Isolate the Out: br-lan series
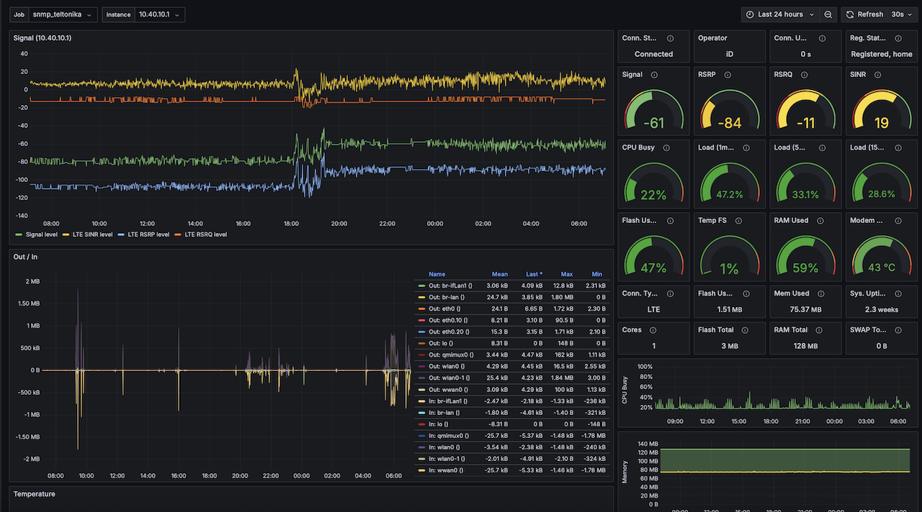The height and width of the screenshot is (512, 922). (447, 297)
